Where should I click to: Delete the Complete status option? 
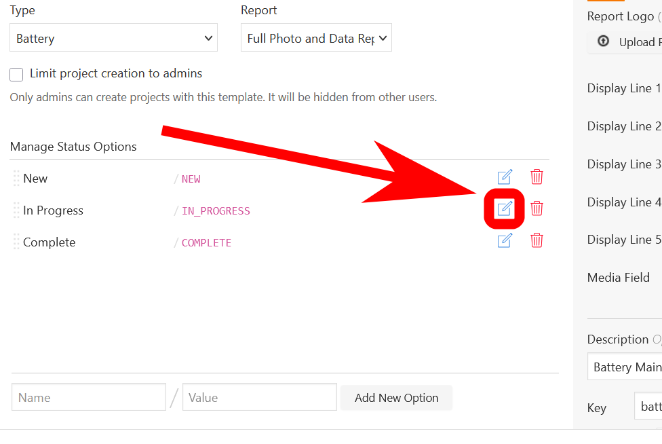537,240
